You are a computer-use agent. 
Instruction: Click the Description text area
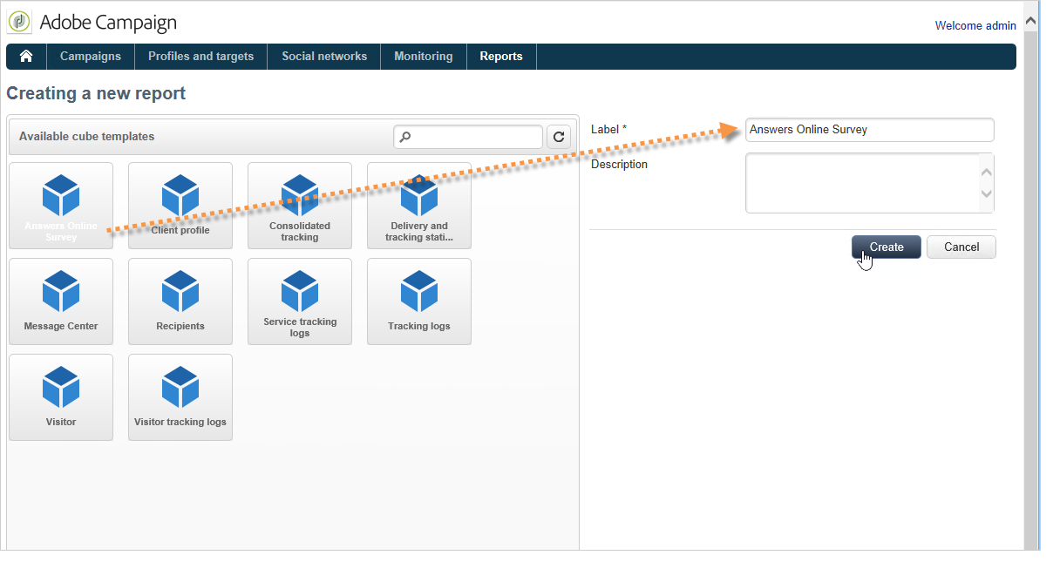[x=870, y=183]
